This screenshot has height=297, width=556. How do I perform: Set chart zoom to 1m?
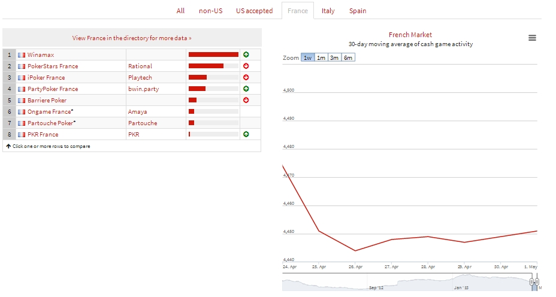(321, 57)
